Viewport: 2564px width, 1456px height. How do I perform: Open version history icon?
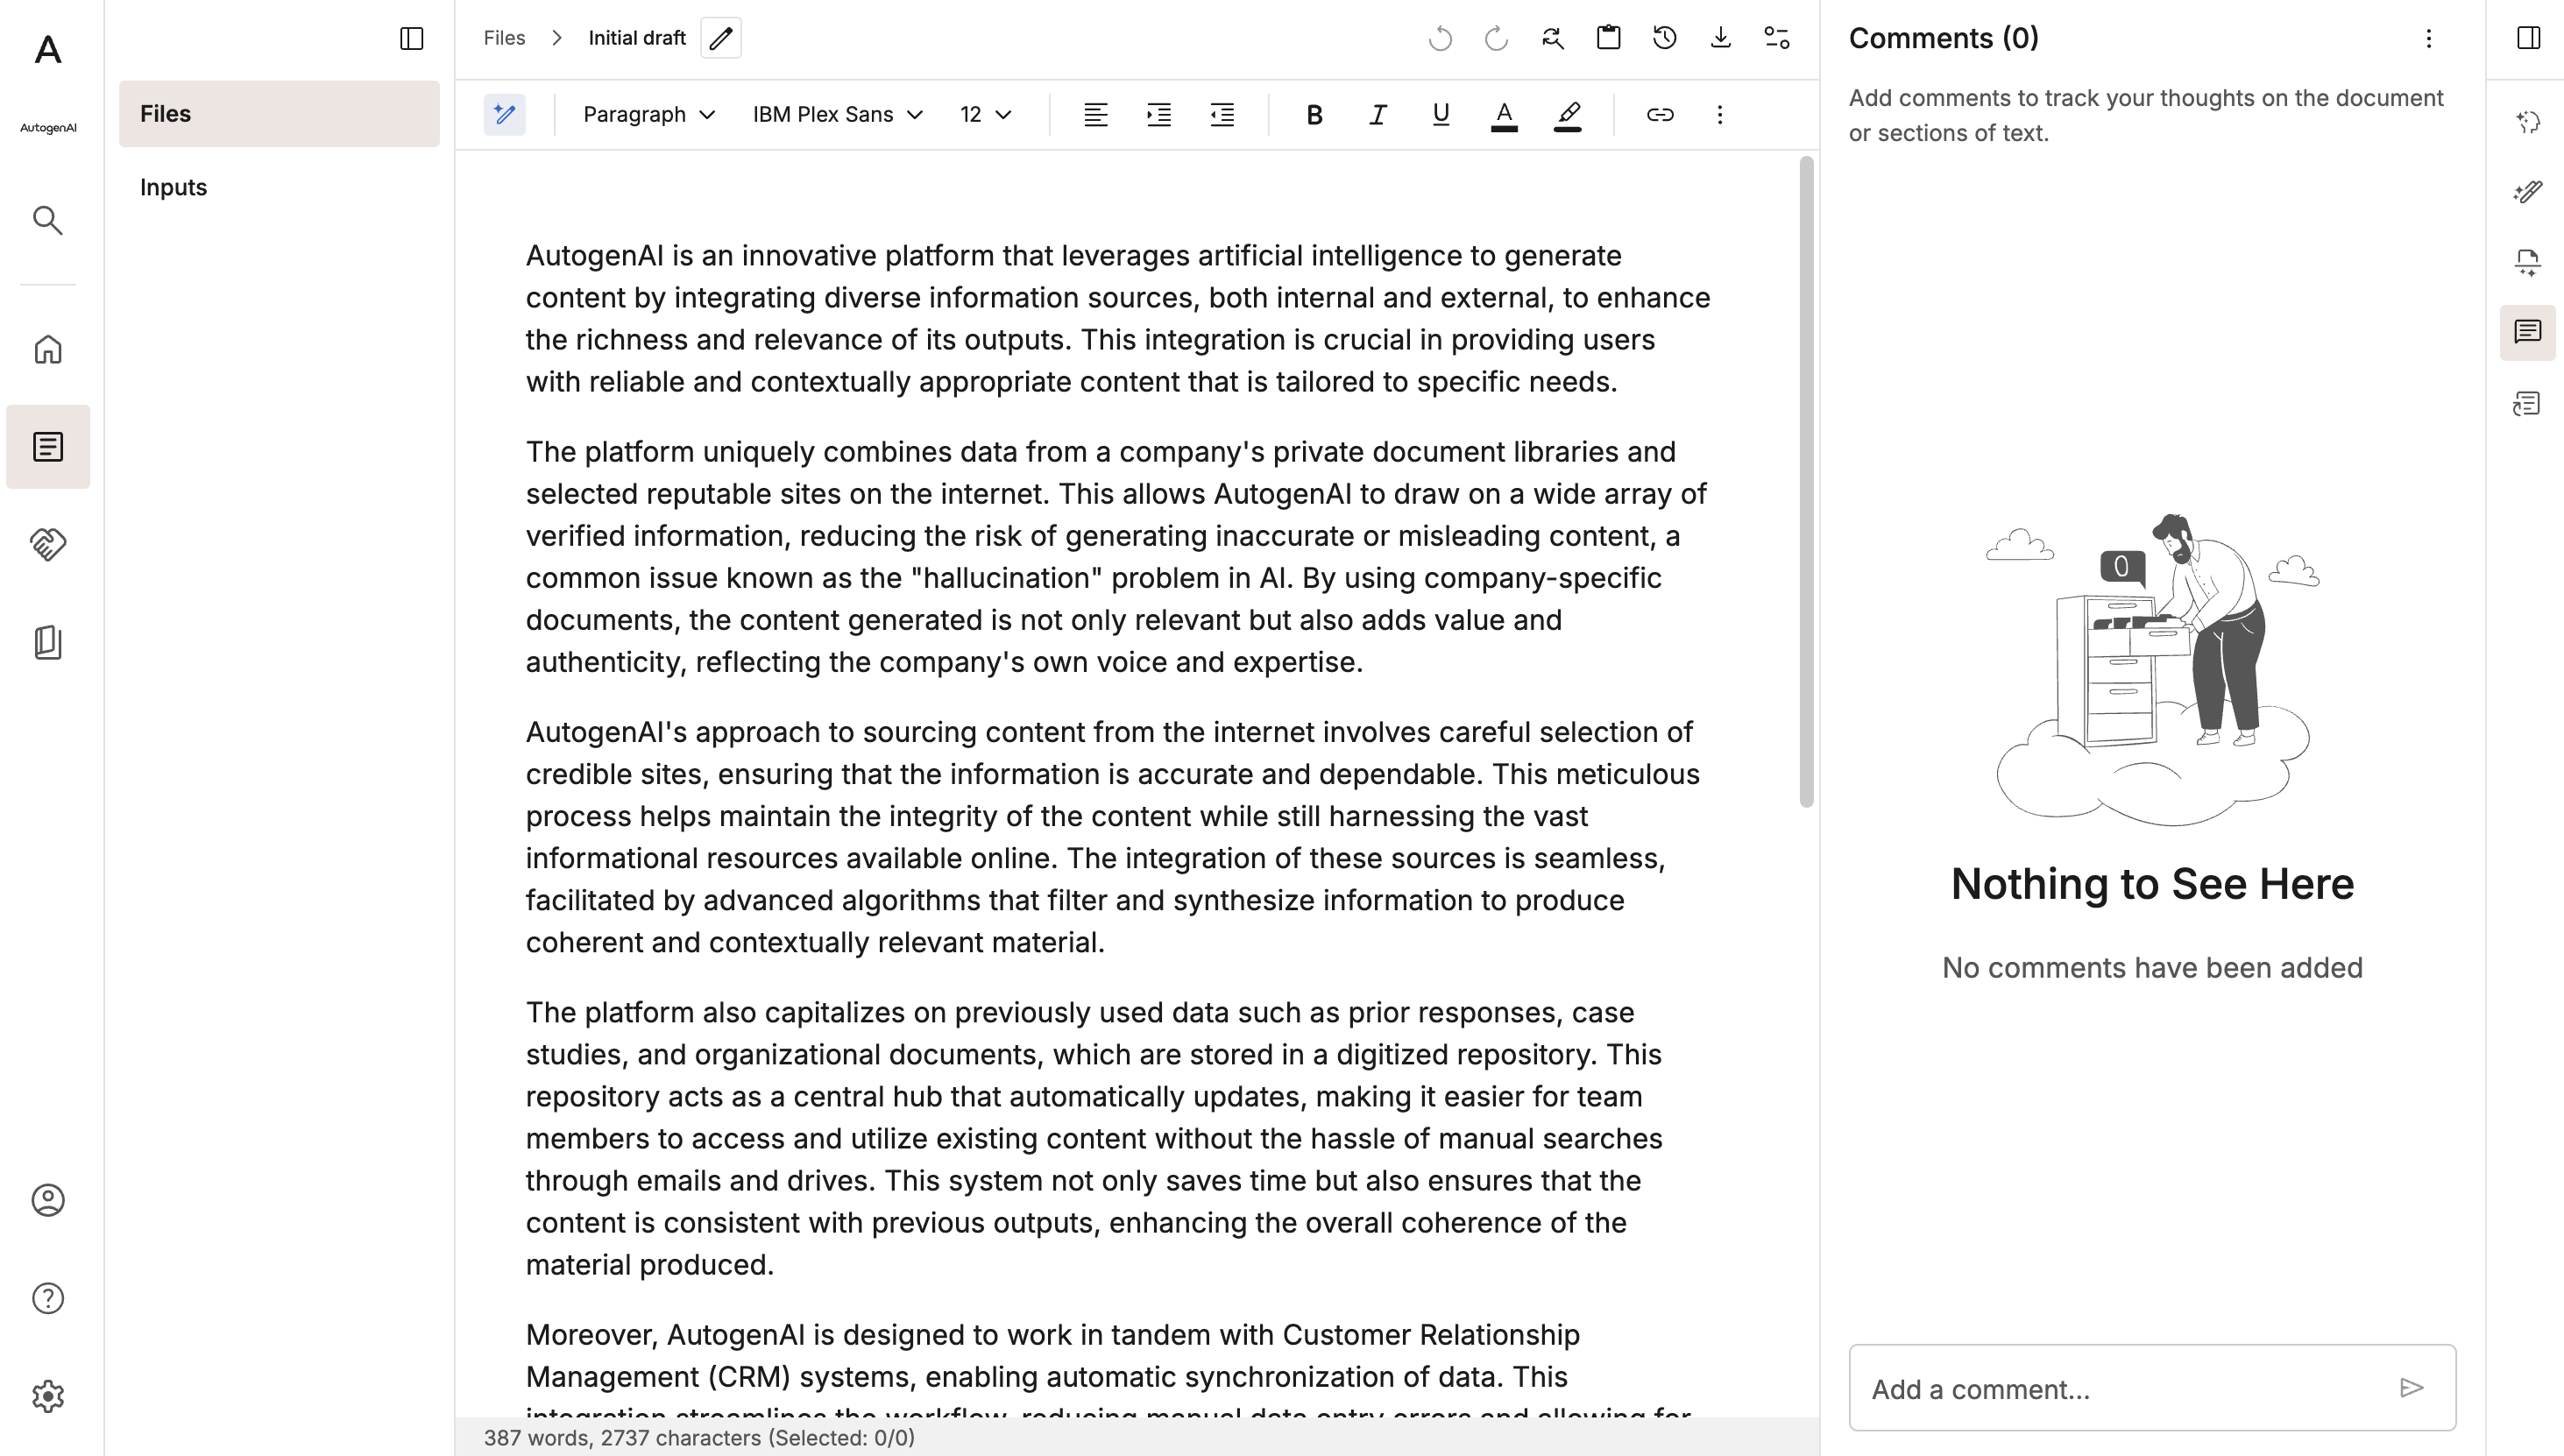tap(1664, 38)
